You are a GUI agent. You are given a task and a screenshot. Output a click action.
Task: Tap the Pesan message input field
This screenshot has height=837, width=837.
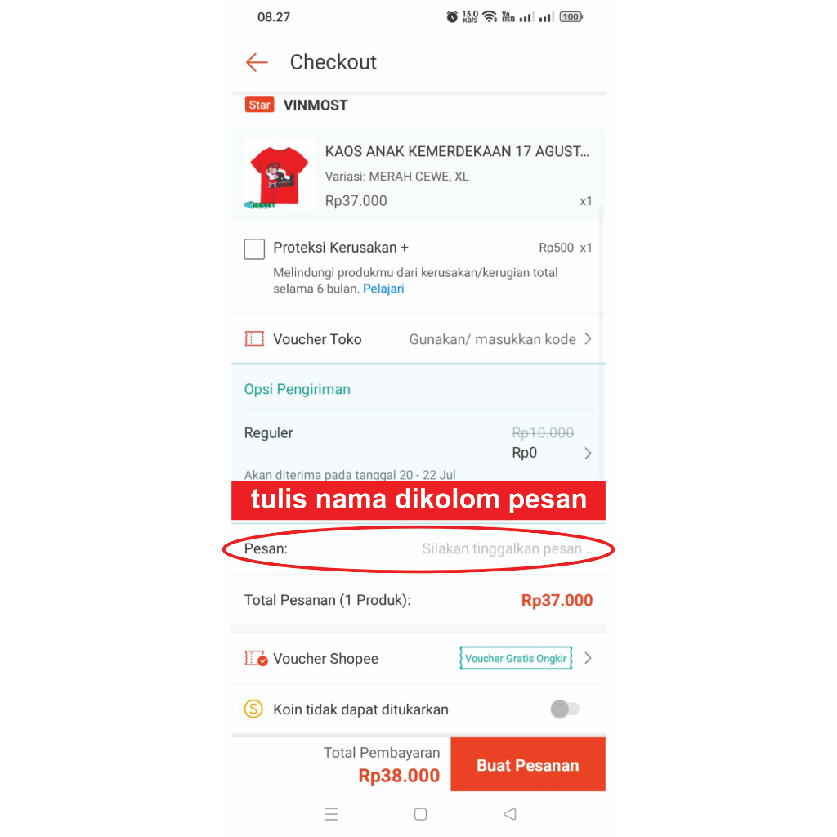pos(418,548)
